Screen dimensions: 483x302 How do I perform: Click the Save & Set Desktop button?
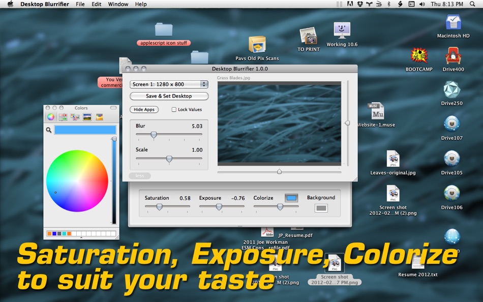pyautogui.click(x=169, y=96)
